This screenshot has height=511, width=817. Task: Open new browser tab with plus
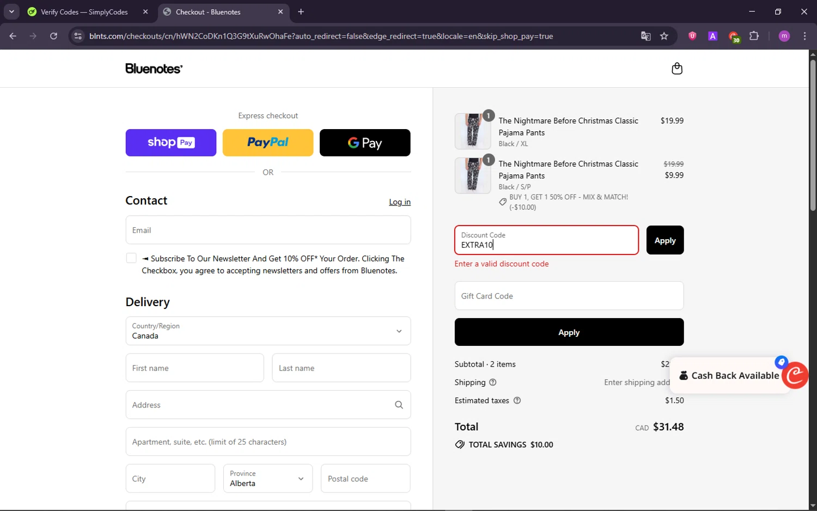point(301,11)
